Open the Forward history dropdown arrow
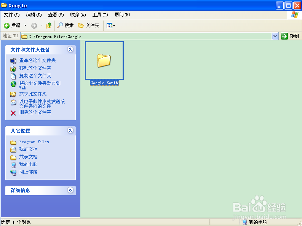Screen dimensions: 302x226 point(42,25)
